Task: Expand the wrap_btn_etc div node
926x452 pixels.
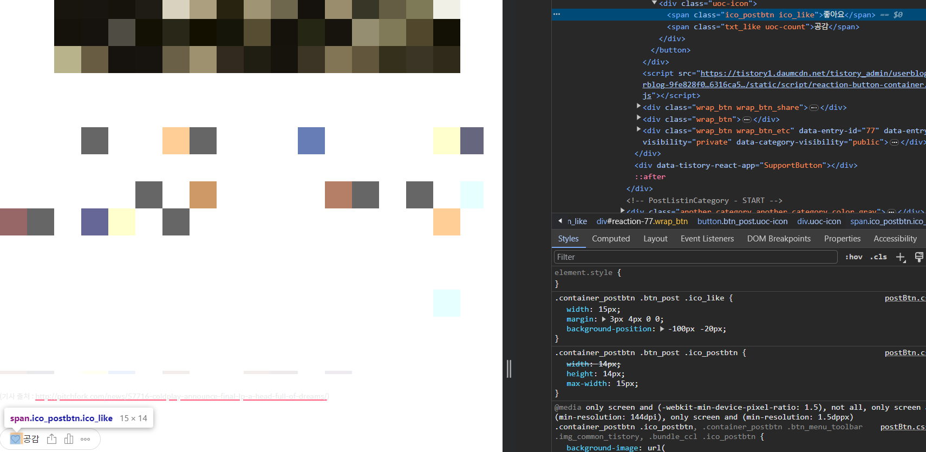Action: 638,129
